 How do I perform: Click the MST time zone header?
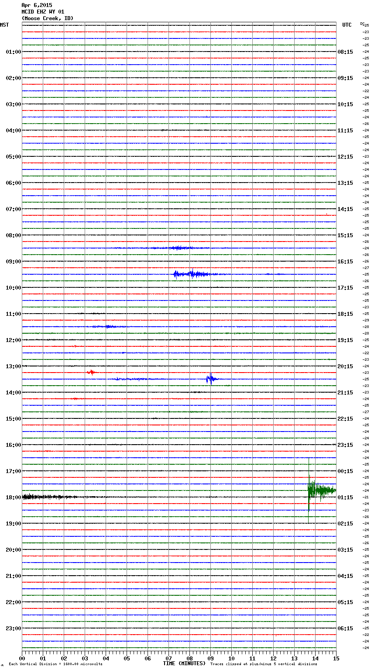pyautogui.click(x=4, y=25)
